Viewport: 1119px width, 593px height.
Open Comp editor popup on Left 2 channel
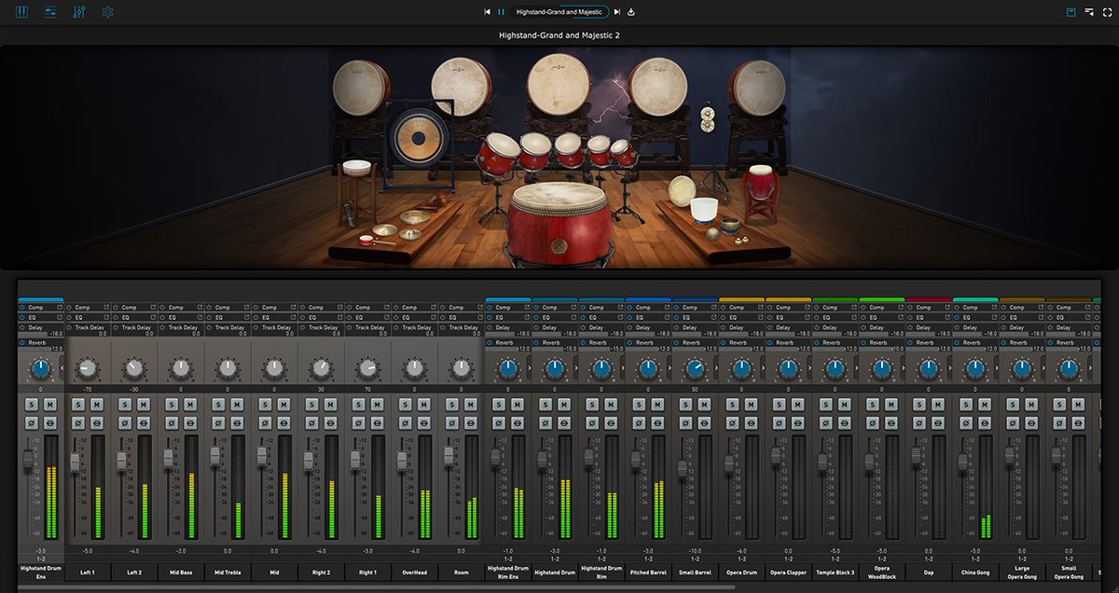coord(154,307)
